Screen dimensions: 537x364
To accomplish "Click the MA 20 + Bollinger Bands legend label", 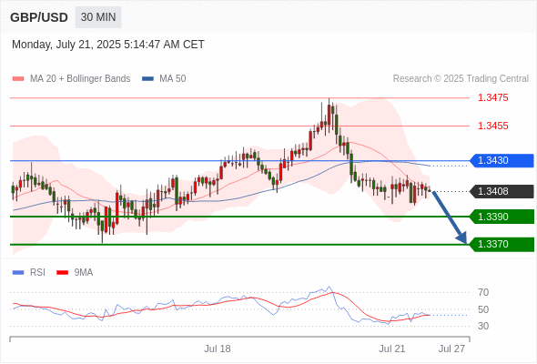I will tap(80, 79).
